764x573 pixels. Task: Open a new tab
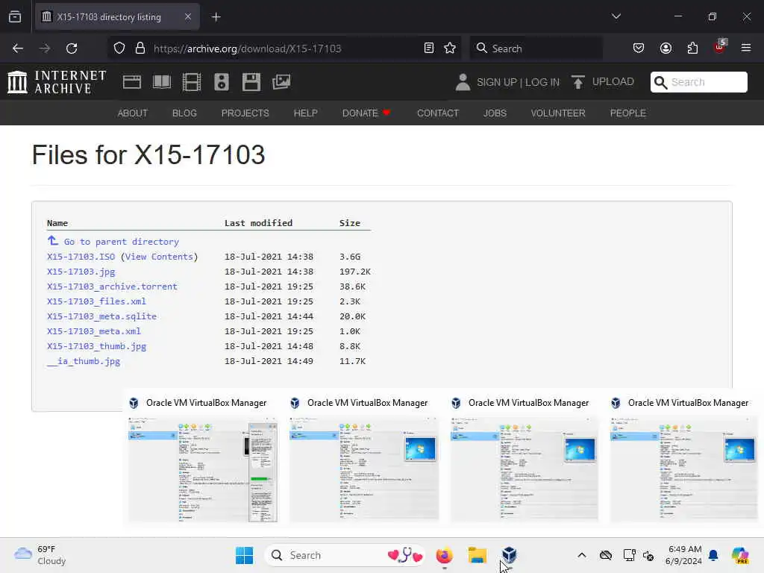tap(216, 17)
